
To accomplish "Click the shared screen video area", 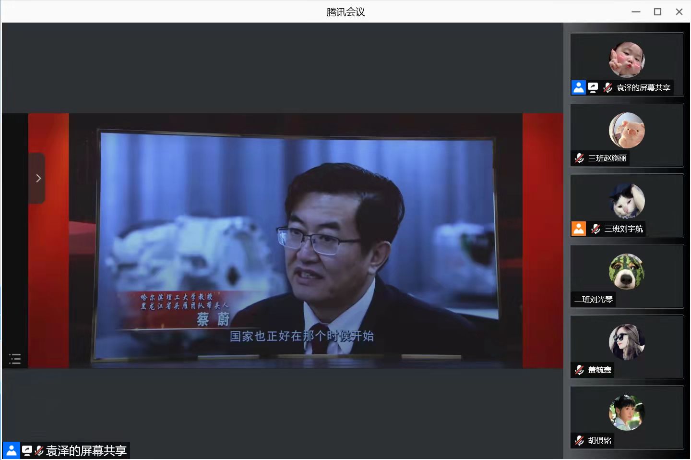I will click(295, 240).
